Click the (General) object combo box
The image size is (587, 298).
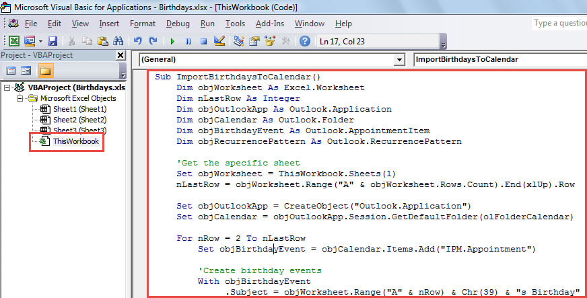[272, 59]
